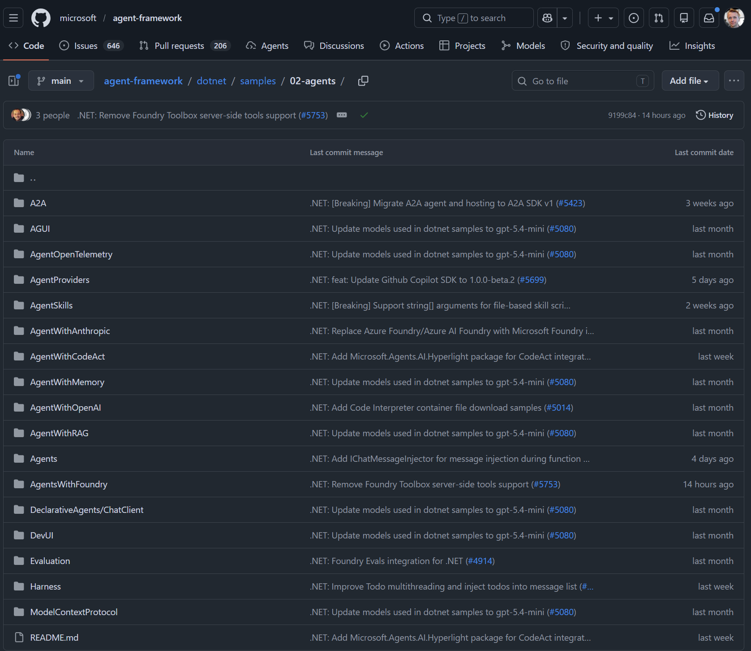This screenshot has width=751, height=651.
Task: Open the README.md file
Action: pos(54,638)
